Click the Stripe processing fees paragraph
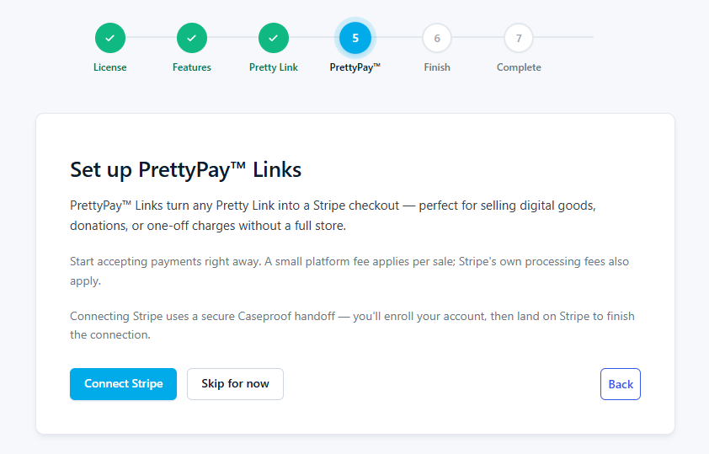This screenshot has width=709, height=454. click(x=349, y=271)
